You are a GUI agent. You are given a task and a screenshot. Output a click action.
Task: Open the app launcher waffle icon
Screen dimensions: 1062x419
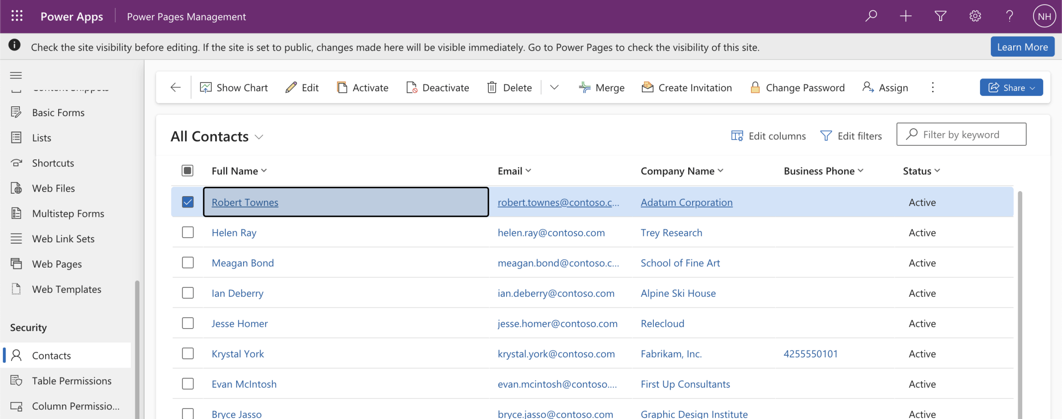pos(17,16)
